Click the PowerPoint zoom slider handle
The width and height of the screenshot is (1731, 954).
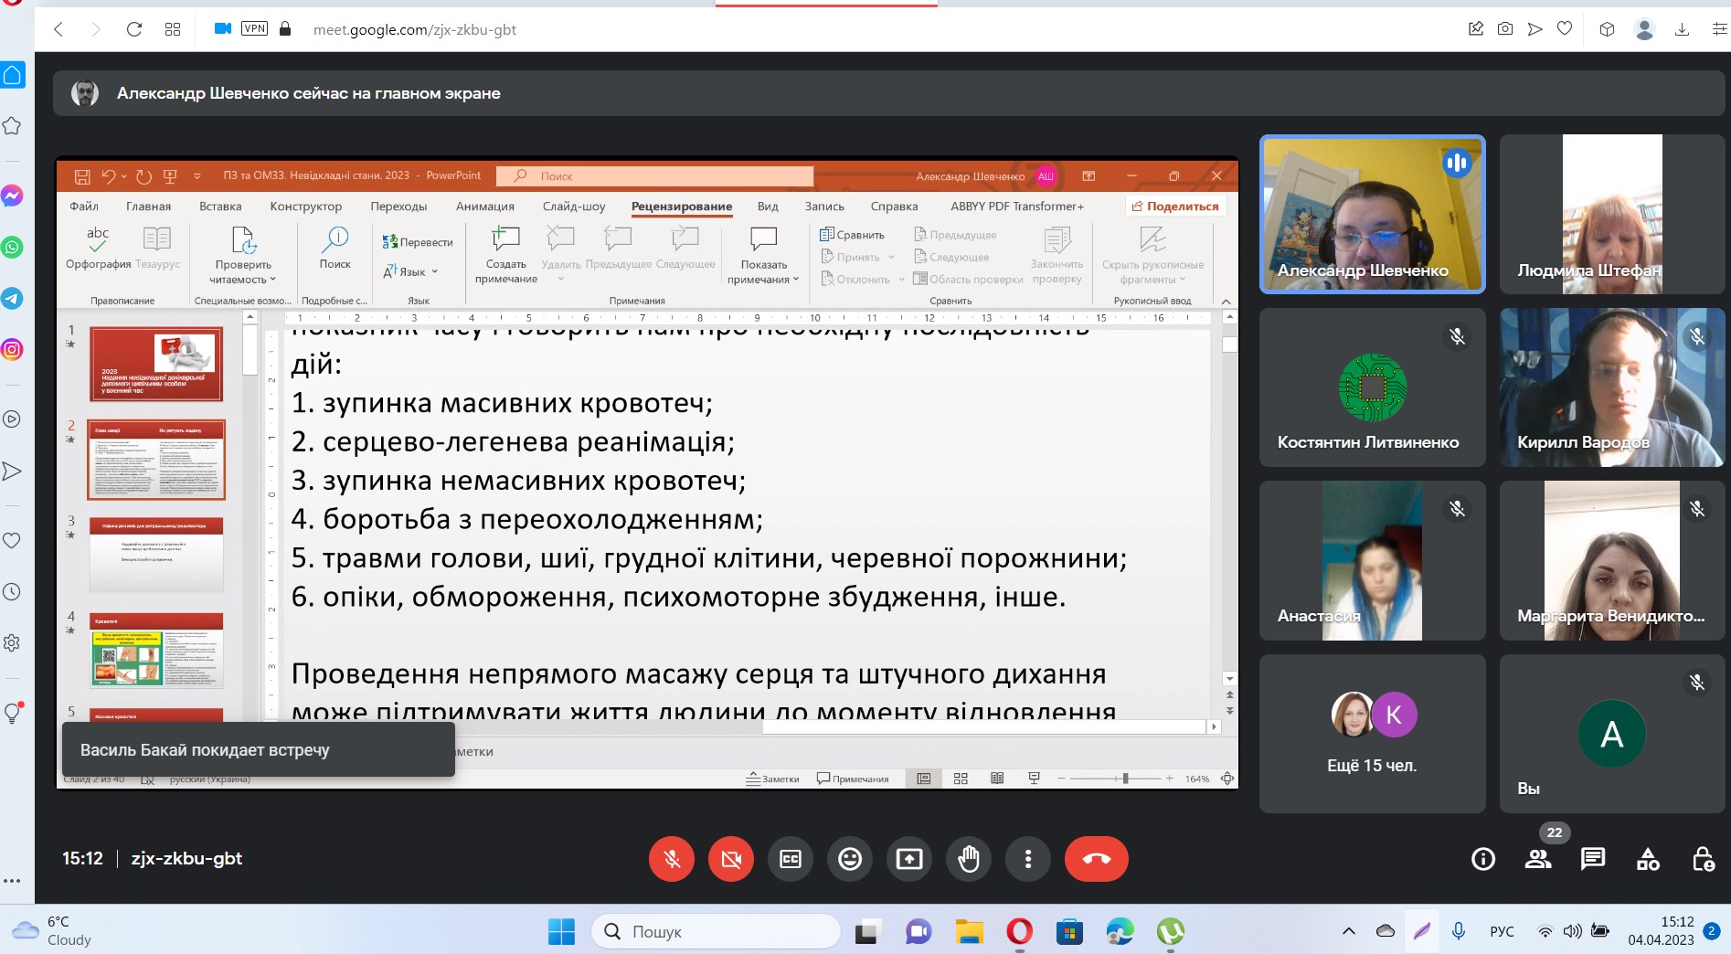click(1125, 779)
